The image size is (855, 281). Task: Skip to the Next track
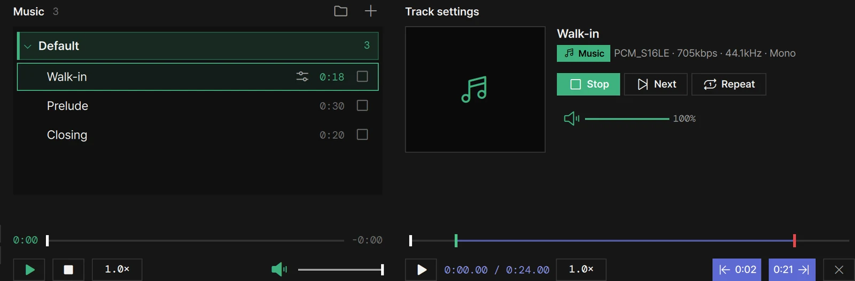tap(656, 84)
